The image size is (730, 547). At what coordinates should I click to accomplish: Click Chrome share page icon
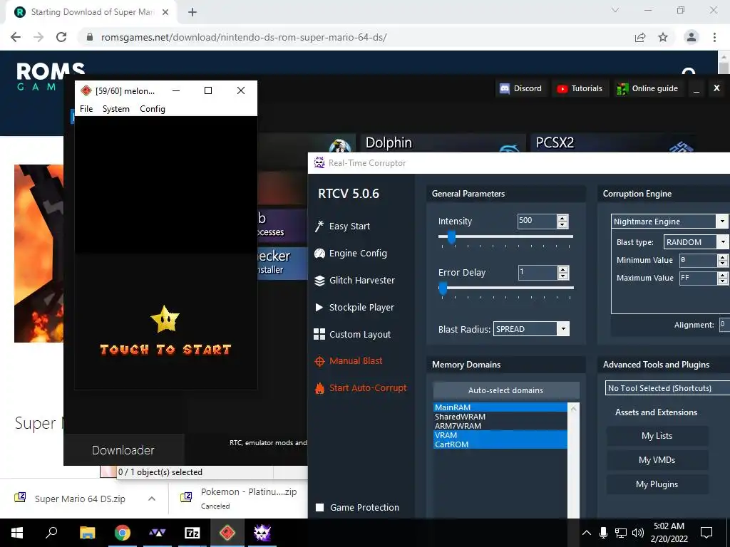pyautogui.click(x=640, y=37)
